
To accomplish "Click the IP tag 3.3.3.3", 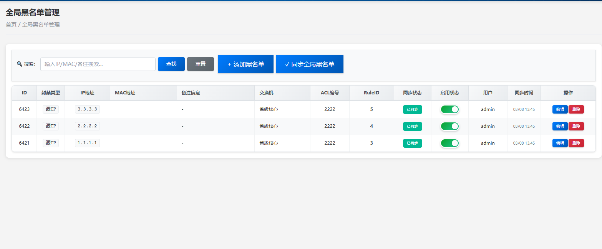I will (x=87, y=109).
